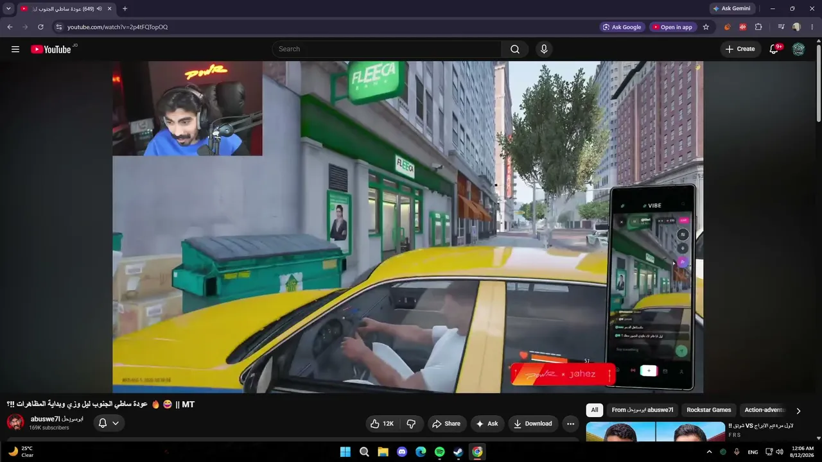Go to the YouTube home logo
This screenshot has width=822, height=462.
(51, 49)
